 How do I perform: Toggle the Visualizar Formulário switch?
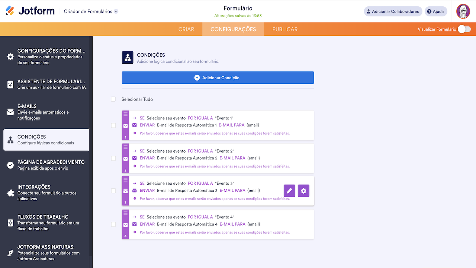[464, 29]
